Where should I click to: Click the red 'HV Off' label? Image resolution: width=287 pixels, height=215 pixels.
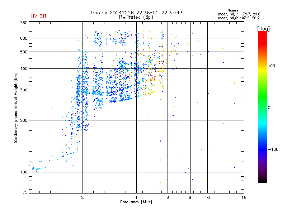tap(39, 16)
